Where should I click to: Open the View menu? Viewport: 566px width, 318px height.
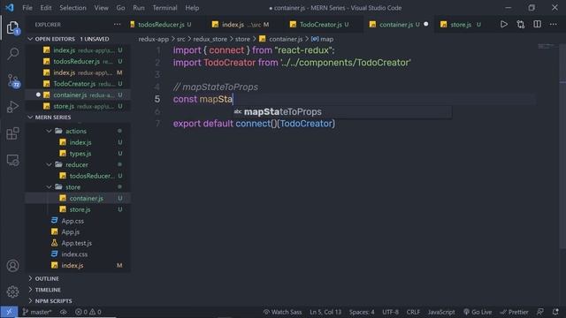coord(101,8)
